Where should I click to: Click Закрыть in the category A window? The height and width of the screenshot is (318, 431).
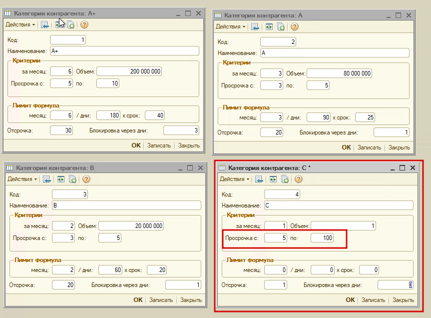399,147
